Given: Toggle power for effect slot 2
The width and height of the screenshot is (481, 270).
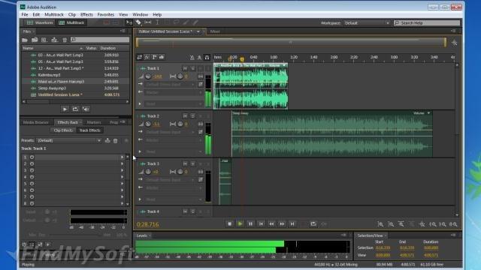Looking at the screenshot, I should click(x=32, y=163).
